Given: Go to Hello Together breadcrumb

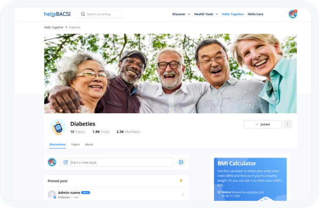Looking at the screenshot, I should click(54, 27).
